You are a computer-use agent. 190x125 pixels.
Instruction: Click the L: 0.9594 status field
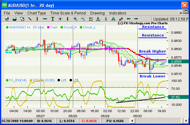67,121
